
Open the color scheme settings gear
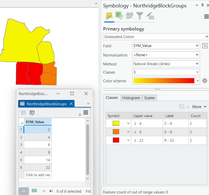205,81
